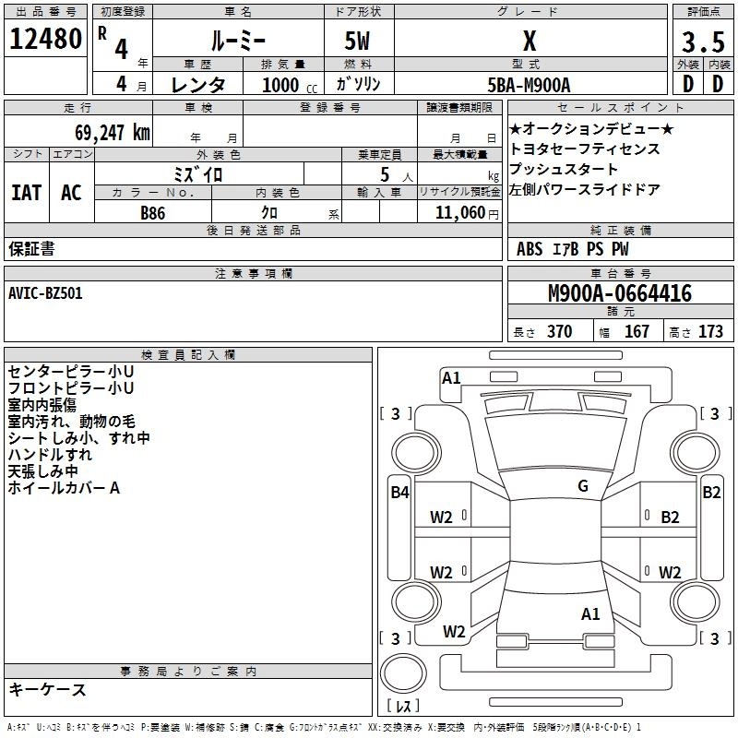Click the overall score 3.5
This screenshot has width=738, height=738.
coord(703,42)
